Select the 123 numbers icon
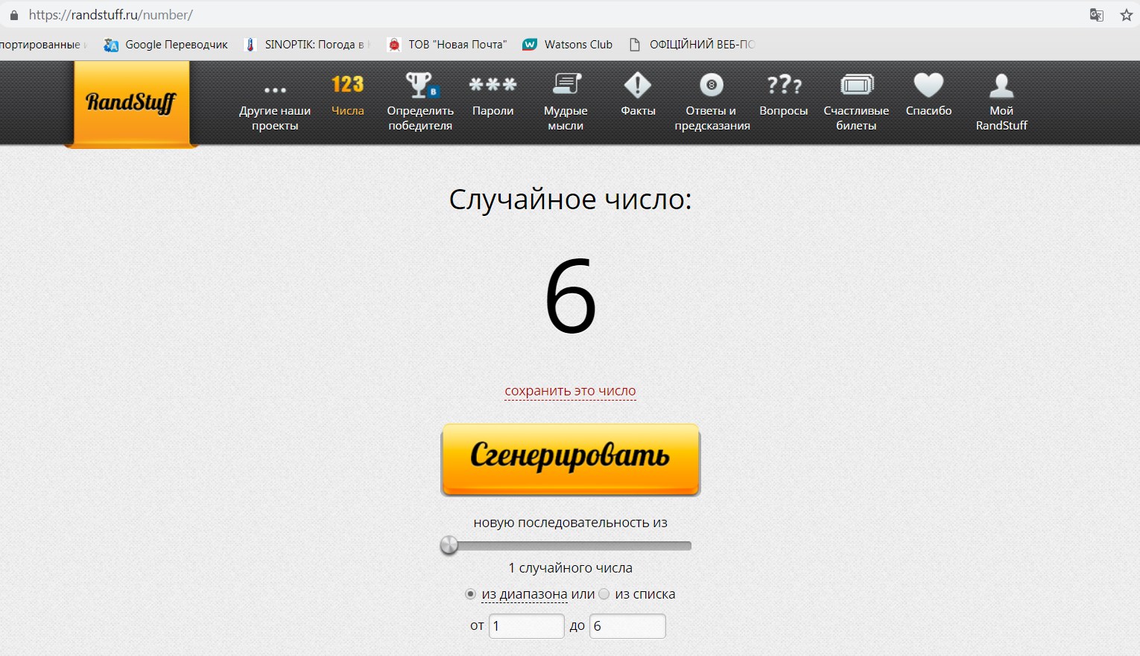Image resolution: width=1140 pixels, height=656 pixels. (x=347, y=85)
